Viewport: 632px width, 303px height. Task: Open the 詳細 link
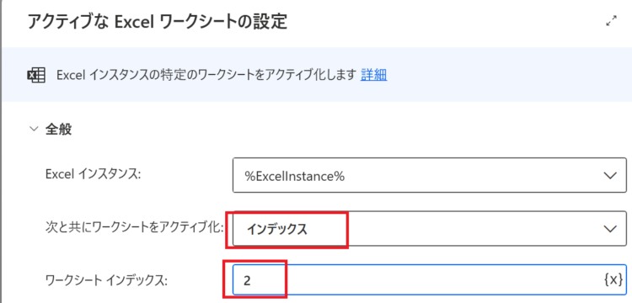pos(374,75)
